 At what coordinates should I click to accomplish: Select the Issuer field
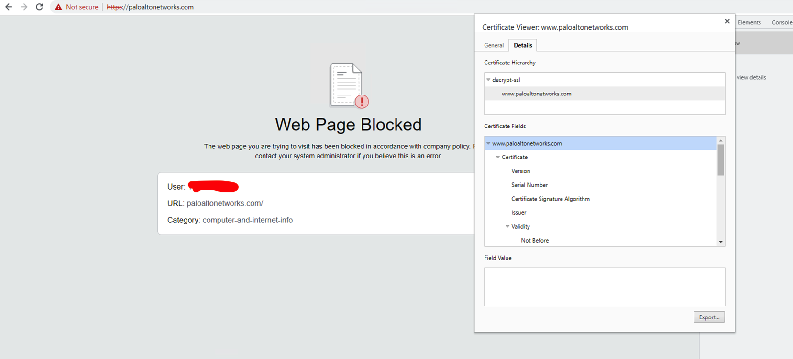point(518,212)
